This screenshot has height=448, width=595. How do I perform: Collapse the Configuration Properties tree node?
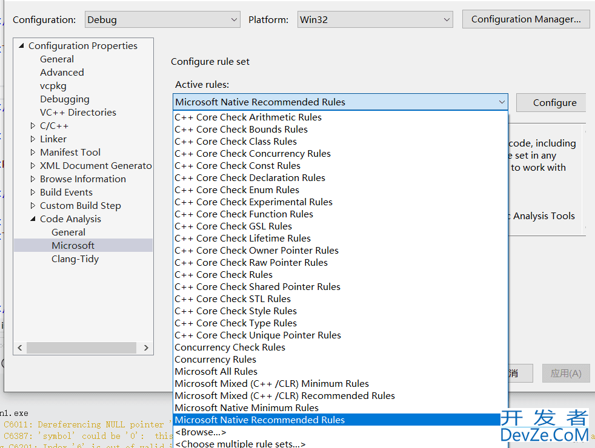pos(22,46)
